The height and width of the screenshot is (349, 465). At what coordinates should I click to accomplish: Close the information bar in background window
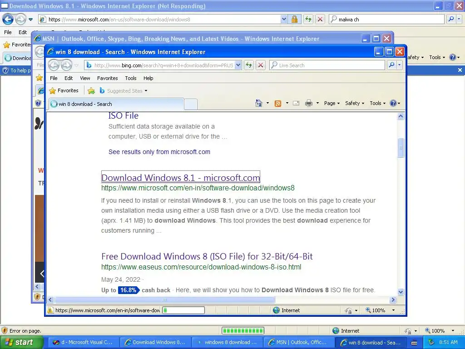pyautogui.click(x=460, y=70)
